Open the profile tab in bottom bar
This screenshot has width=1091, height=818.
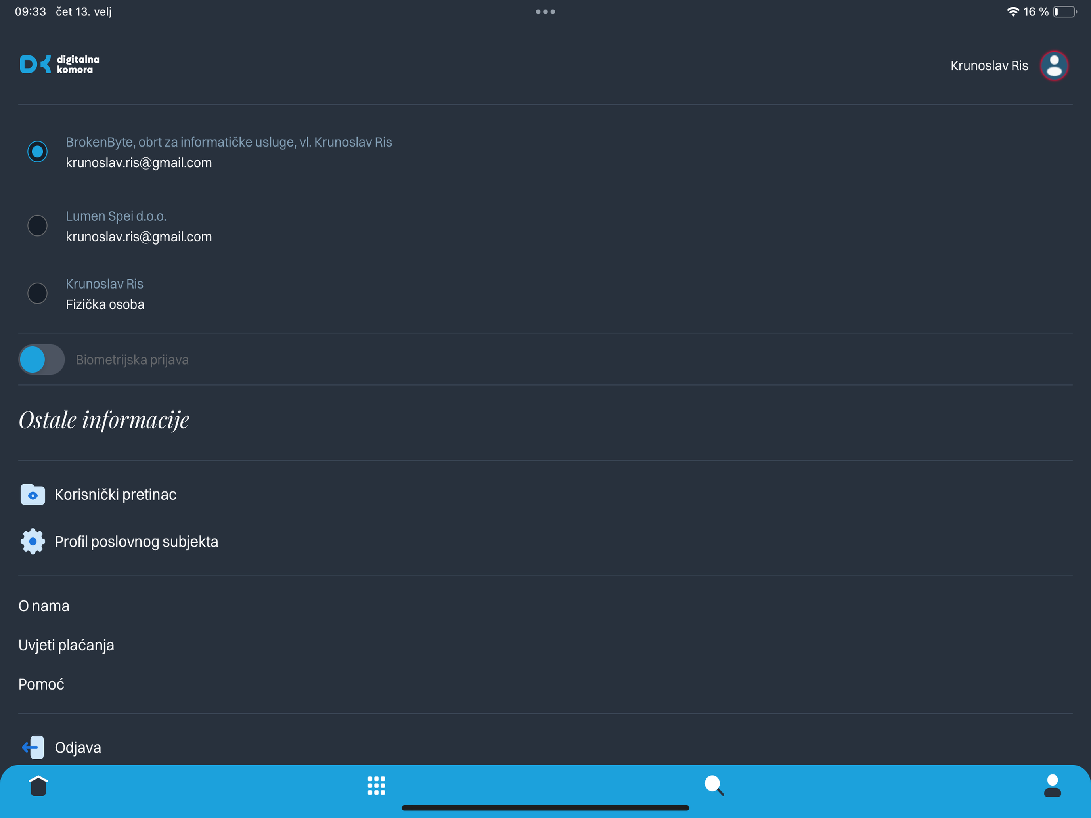coord(1052,786)
